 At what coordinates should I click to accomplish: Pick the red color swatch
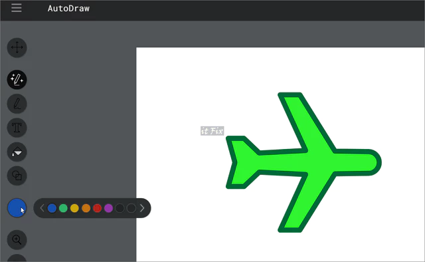click(97, 208)
